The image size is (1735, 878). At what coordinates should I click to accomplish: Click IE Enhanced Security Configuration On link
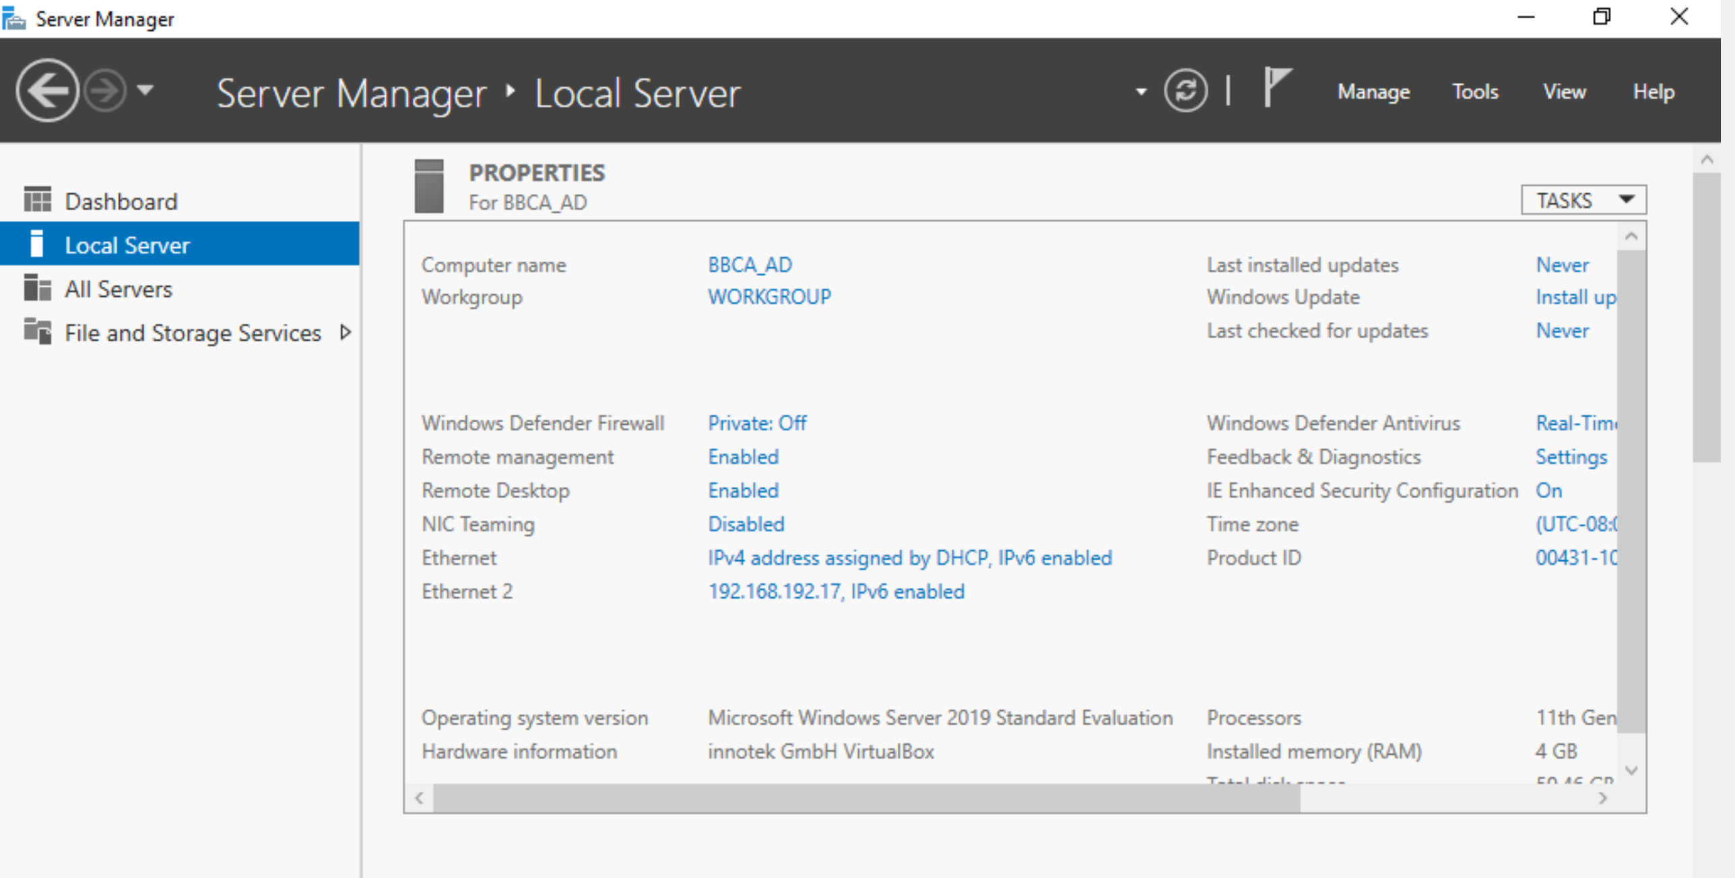pos(1548,490)
